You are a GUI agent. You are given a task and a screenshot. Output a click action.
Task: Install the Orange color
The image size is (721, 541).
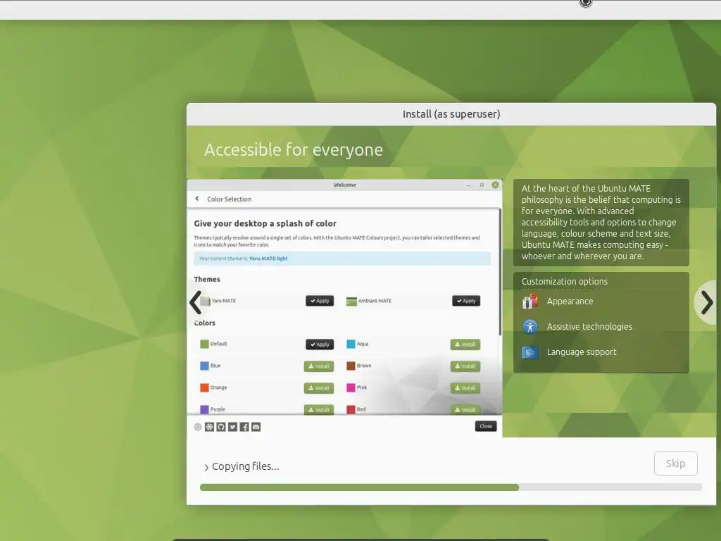click(x=319, y=388)
